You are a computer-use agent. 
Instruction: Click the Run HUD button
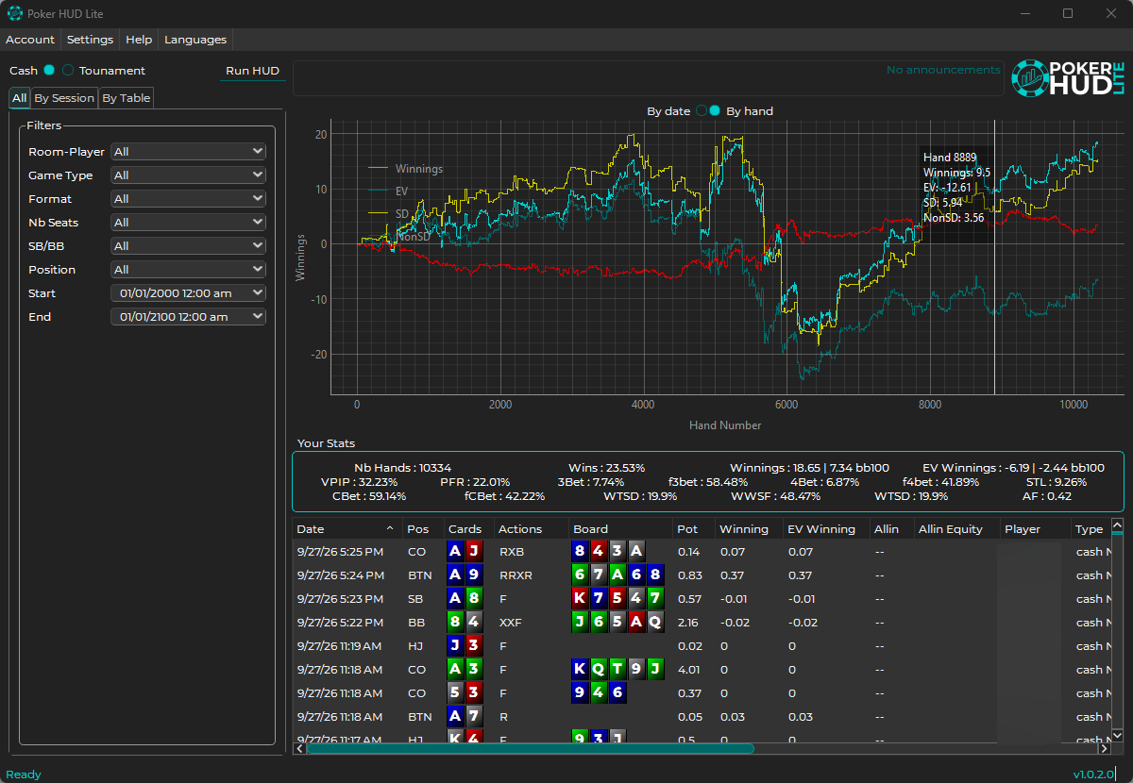coord(252,71)
